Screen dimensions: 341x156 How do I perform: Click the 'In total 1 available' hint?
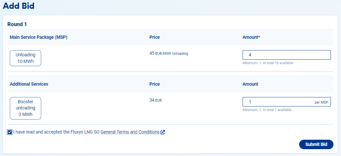click(267, 110)
